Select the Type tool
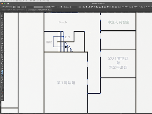 [x=2, y=30]
